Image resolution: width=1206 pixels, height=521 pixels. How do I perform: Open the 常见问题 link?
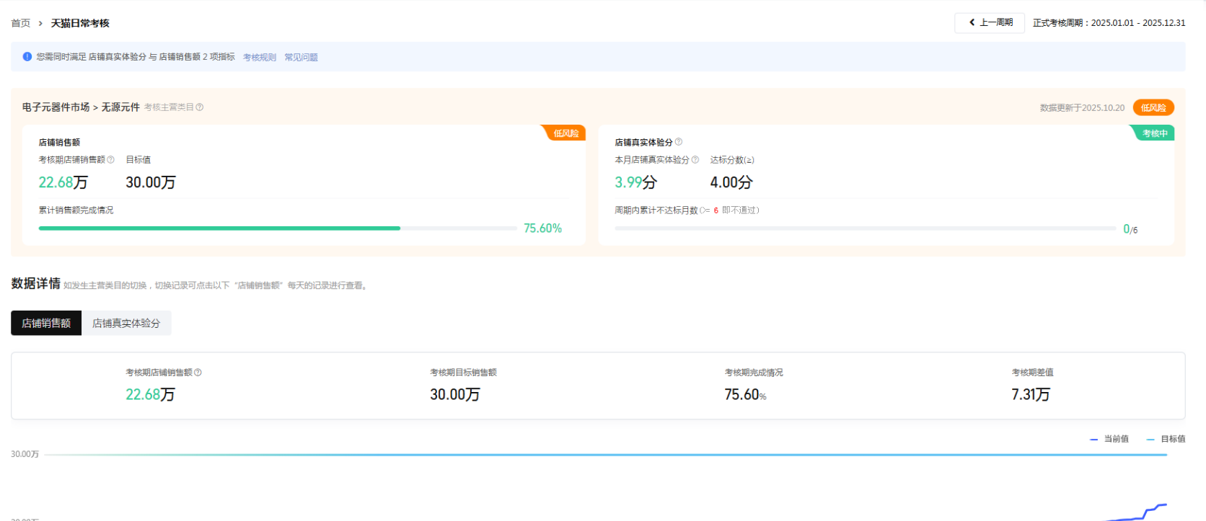point(301,58)
